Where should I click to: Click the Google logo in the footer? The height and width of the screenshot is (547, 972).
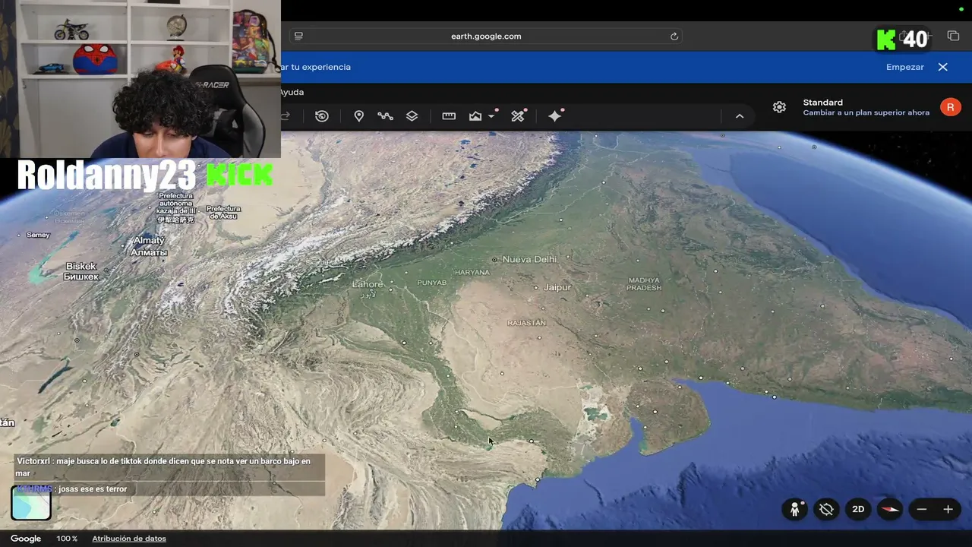(26, 539)
